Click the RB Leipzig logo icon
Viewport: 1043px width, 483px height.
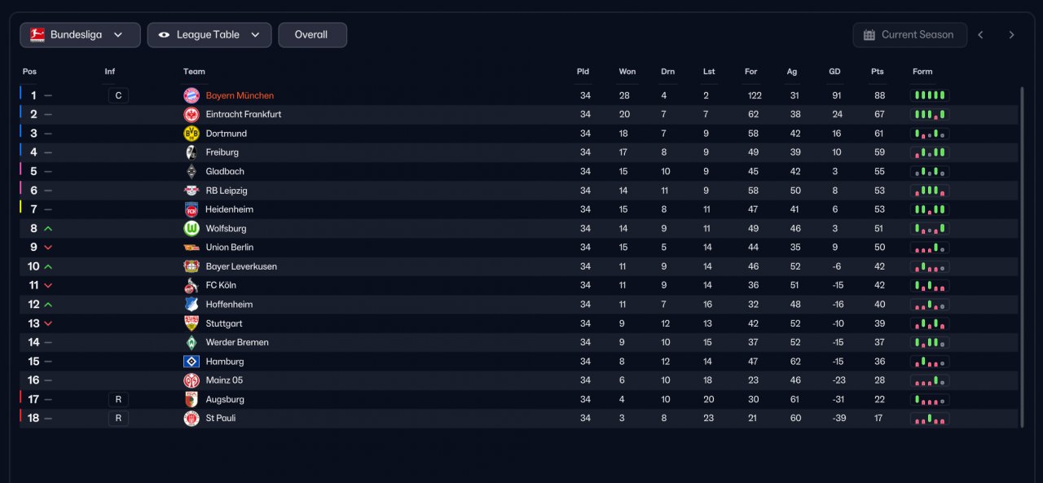click(191, 191)
